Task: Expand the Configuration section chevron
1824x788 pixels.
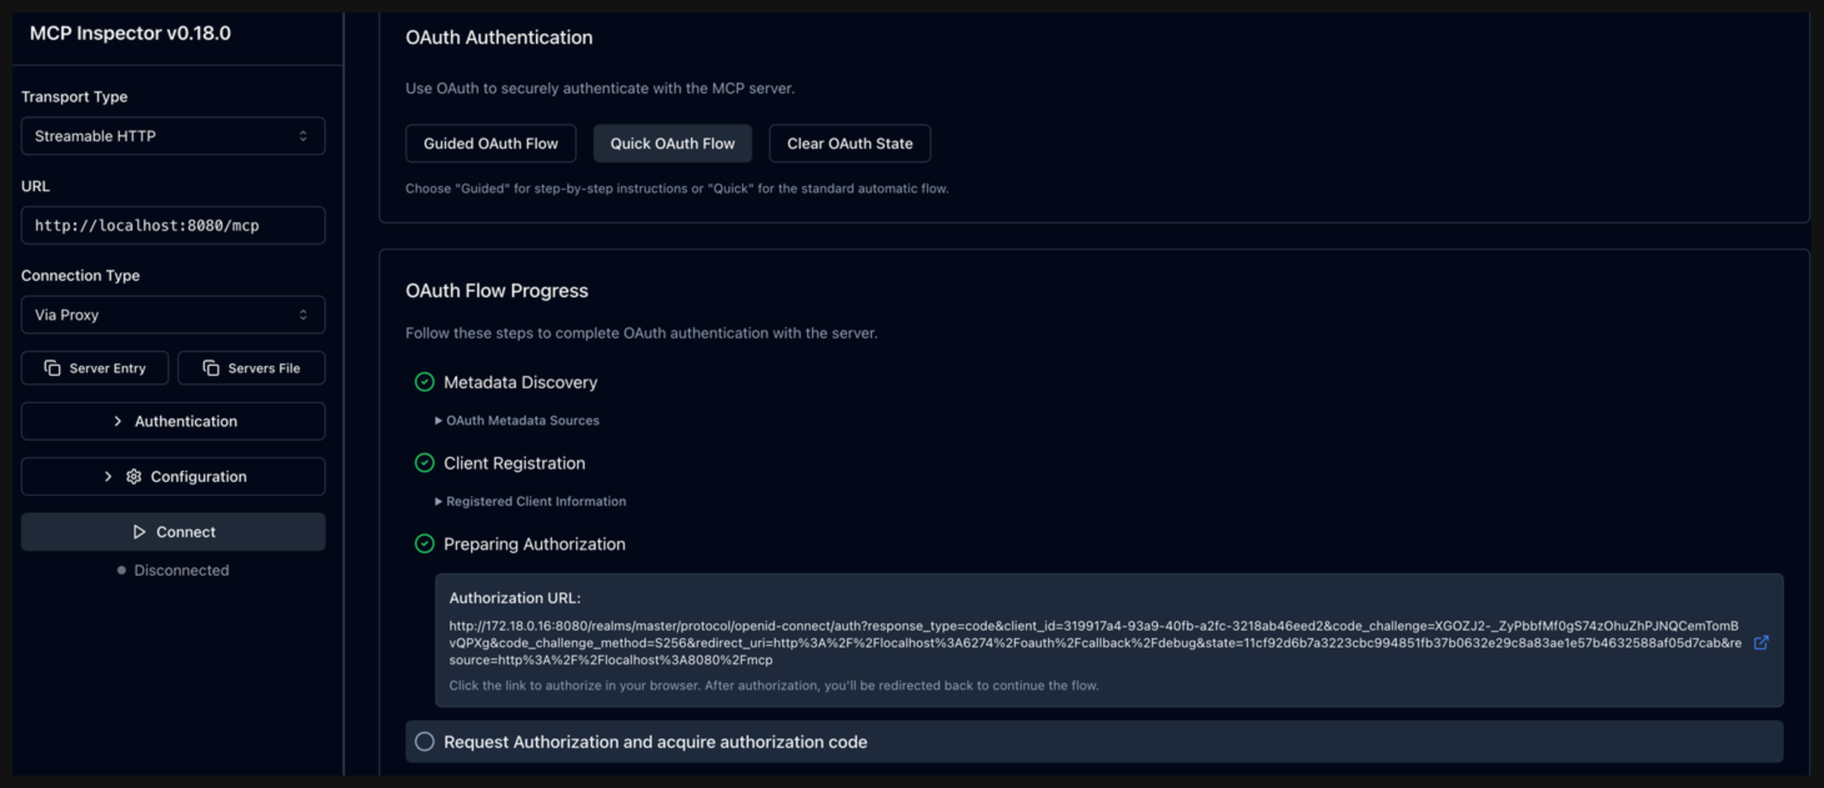Action: pos(108,476)
